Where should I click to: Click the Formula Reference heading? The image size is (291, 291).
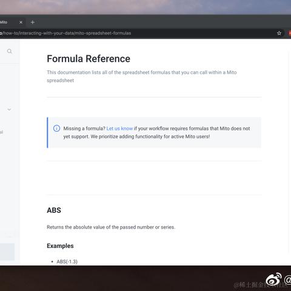tap(89, 59)
